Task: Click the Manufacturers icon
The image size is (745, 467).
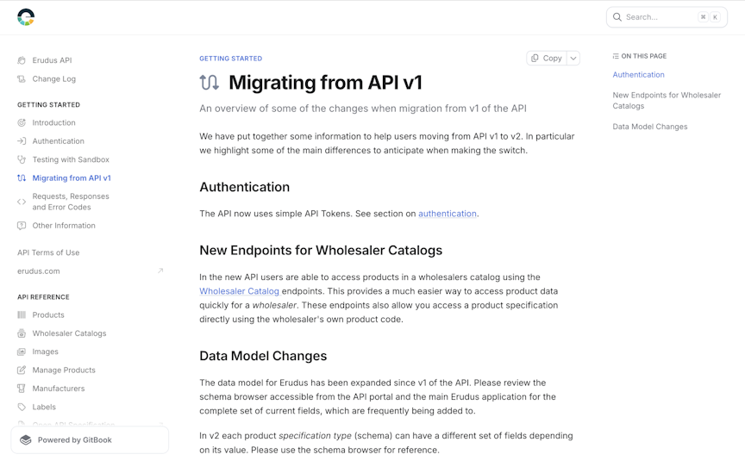Action: pos(22,389)
